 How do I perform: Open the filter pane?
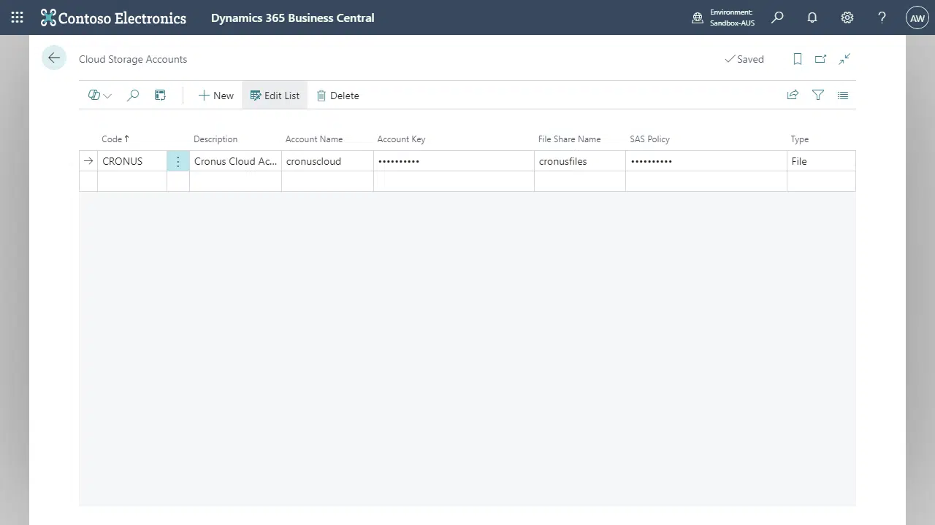point(818,95)
